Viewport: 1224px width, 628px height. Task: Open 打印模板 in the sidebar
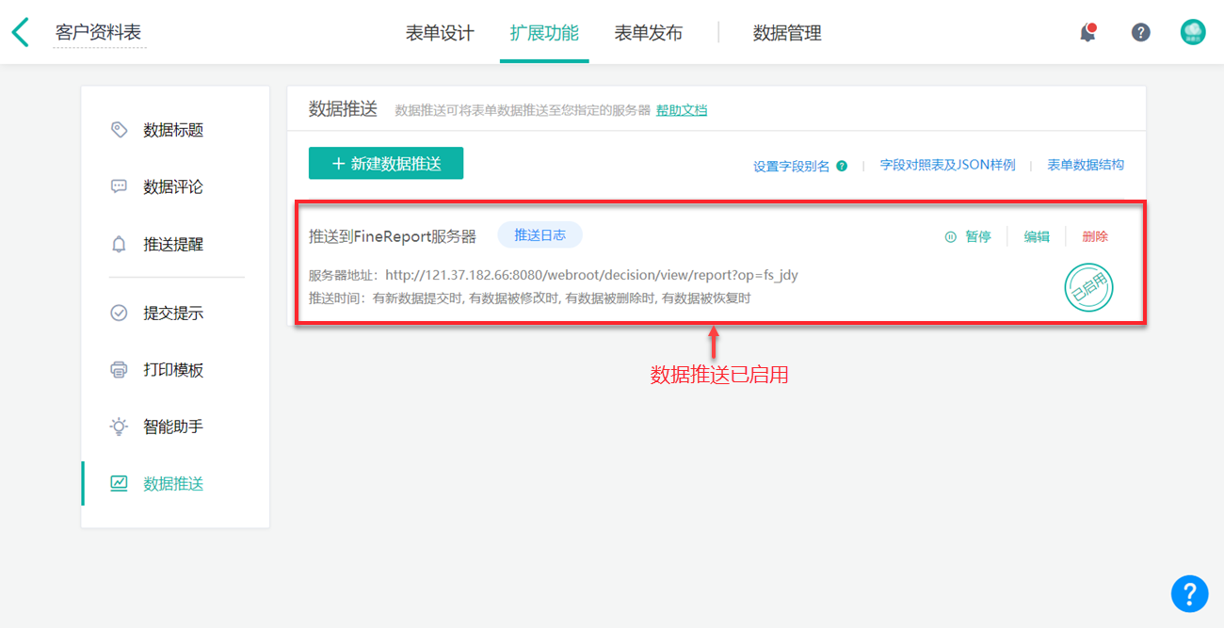[175, 370]
